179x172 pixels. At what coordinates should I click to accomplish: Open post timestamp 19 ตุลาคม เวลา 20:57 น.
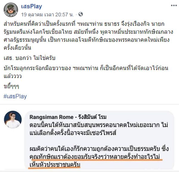pyautogui.click(x=47, y=15)
